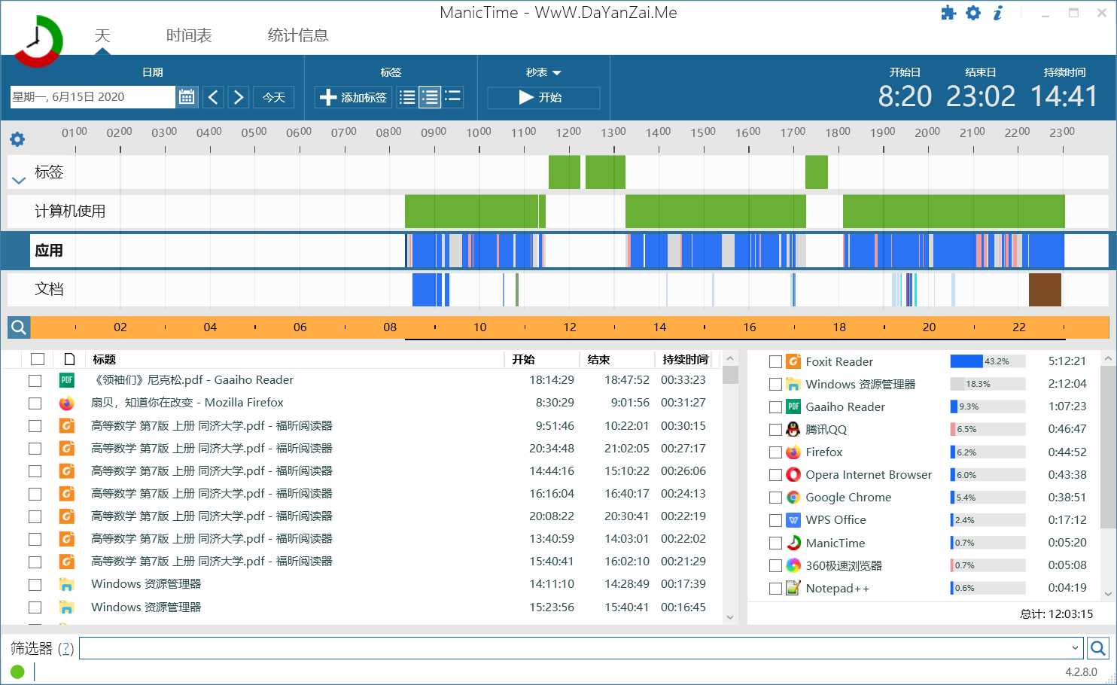This screenshot has width=1117, height=685.
Task: Click Foxit Reader 43.2% usage bar
Action: click(988, 361)
